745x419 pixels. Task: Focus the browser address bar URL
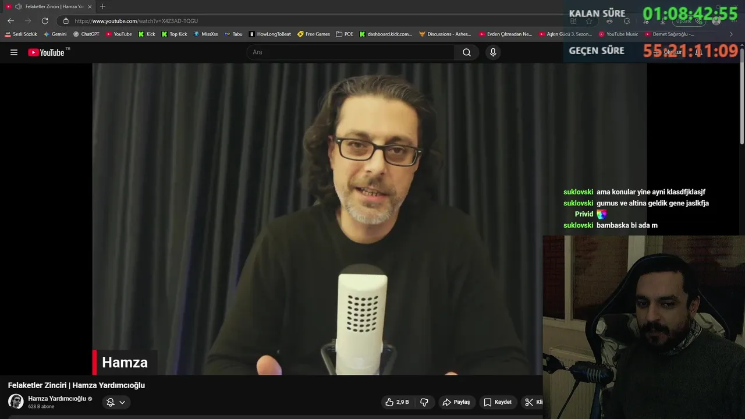(136, 21)
